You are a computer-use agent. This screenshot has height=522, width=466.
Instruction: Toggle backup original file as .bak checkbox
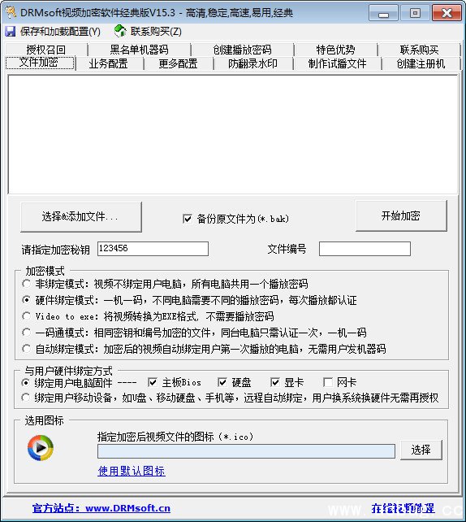[188, 219]
